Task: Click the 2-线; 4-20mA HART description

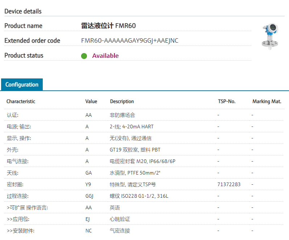Action: pos(131,127)
